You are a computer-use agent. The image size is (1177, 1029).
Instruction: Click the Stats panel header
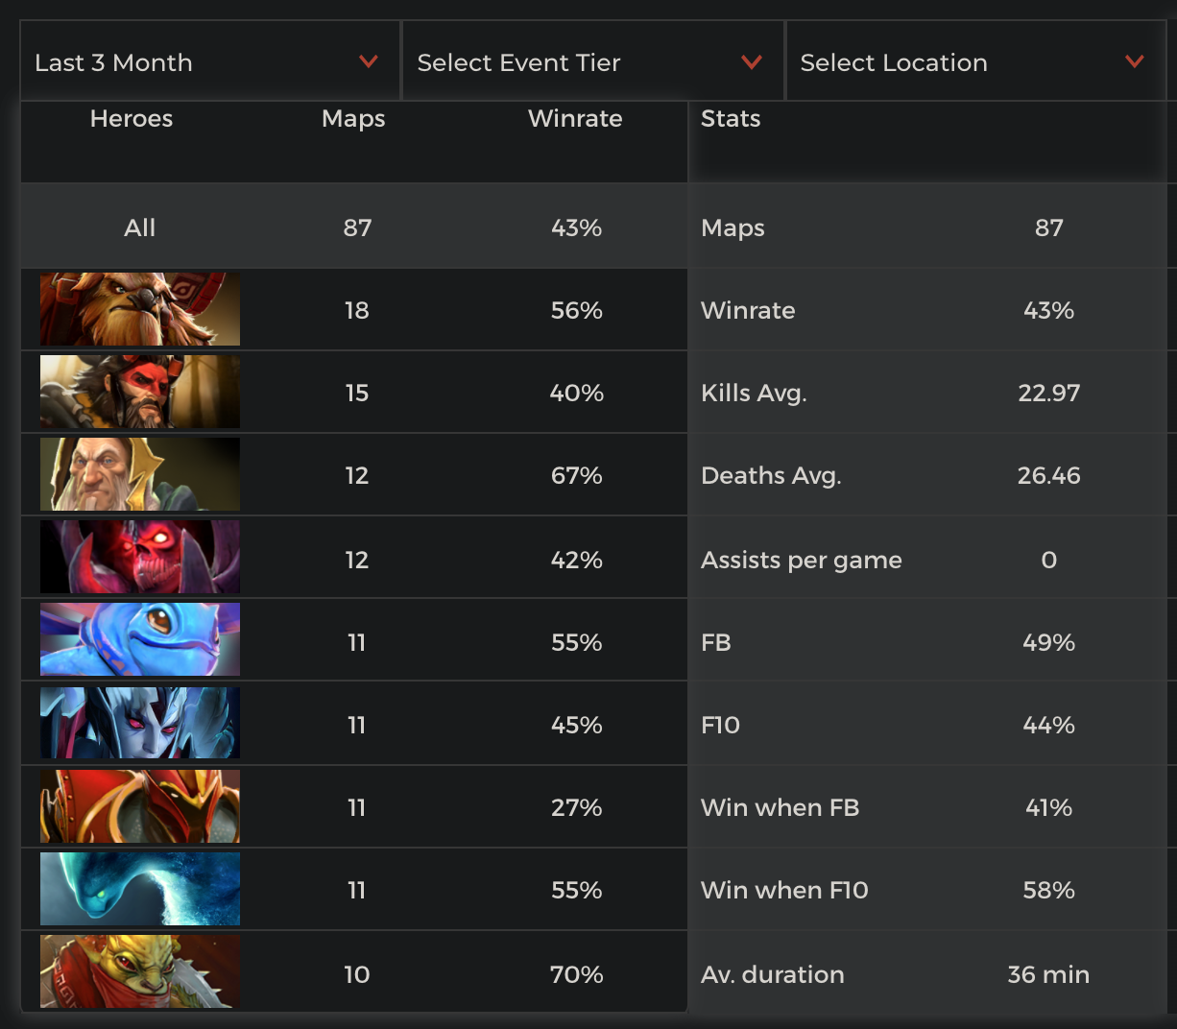731,119
